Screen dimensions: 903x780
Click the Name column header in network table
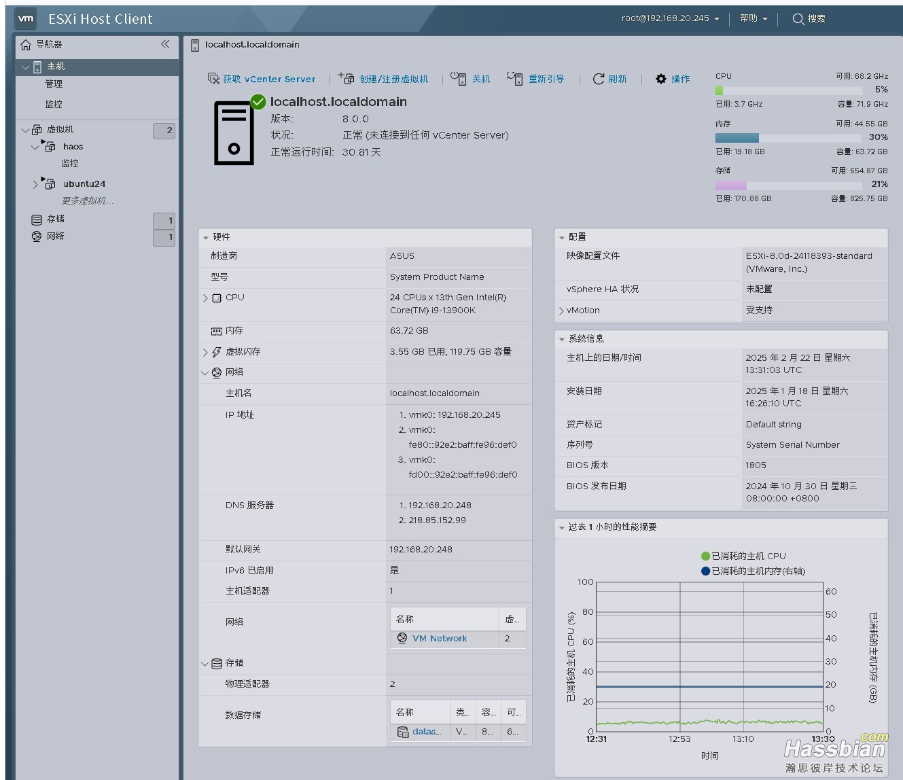pos(444,619)
